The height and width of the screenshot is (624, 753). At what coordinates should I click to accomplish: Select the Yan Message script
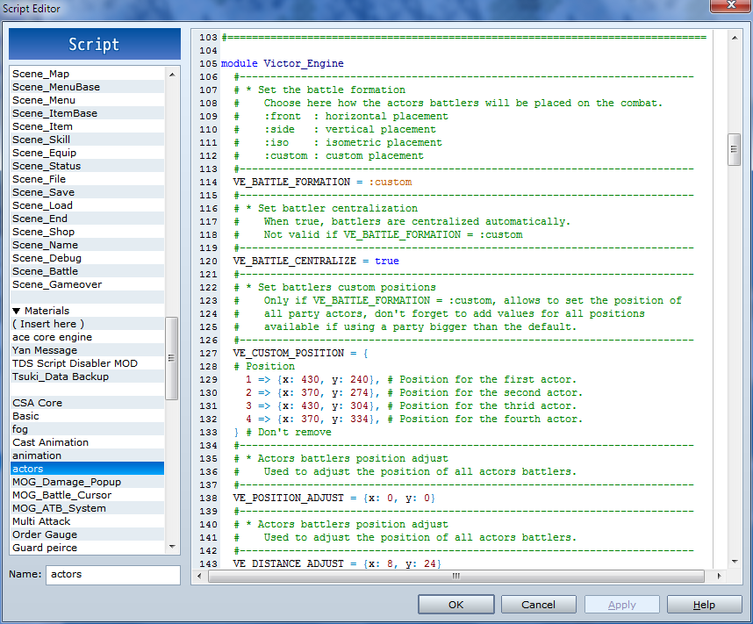pyautogui.click(x=45, y=350)
